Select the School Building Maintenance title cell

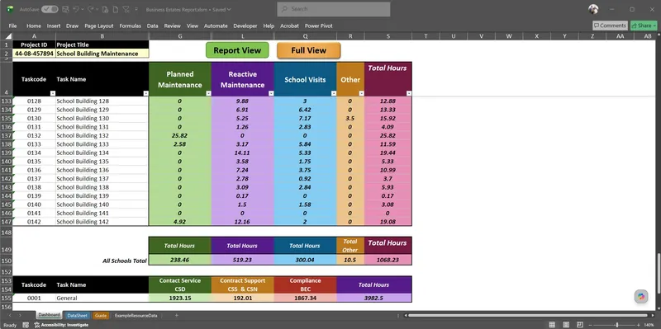point(102,54)
